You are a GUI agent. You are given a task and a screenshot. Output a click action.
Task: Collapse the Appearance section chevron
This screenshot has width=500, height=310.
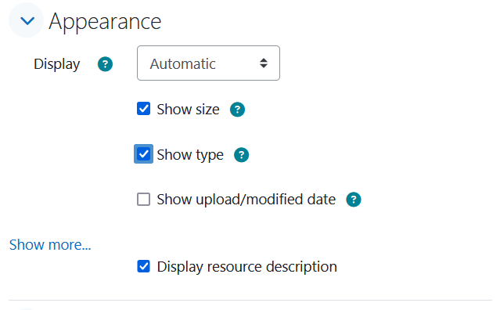tap(27, 21)
